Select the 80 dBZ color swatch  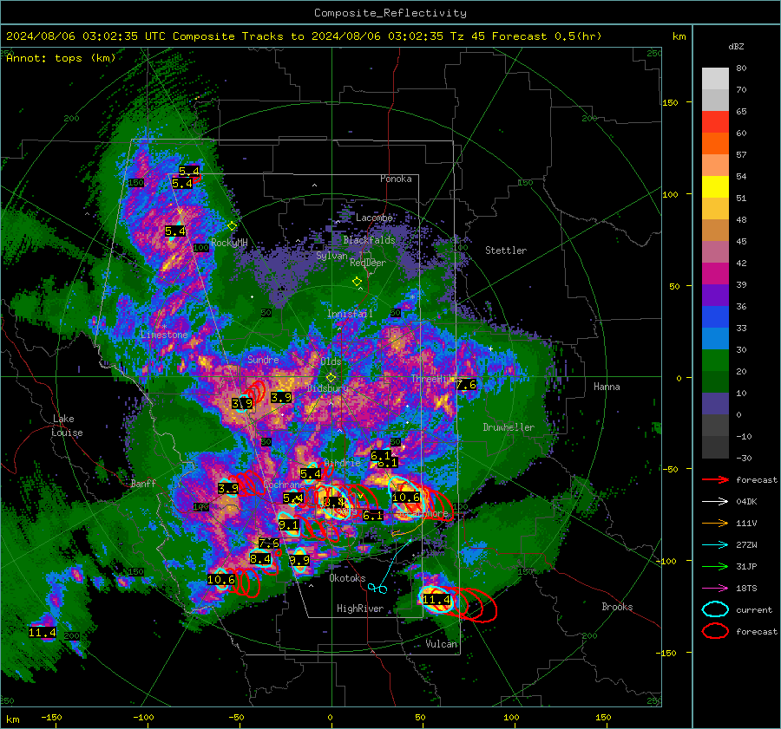tap(715, 78)
